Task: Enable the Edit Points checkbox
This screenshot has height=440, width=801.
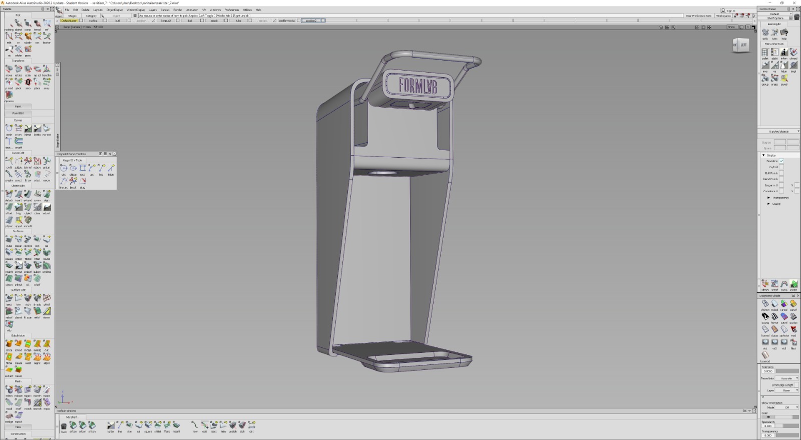Action: [781, 173]
